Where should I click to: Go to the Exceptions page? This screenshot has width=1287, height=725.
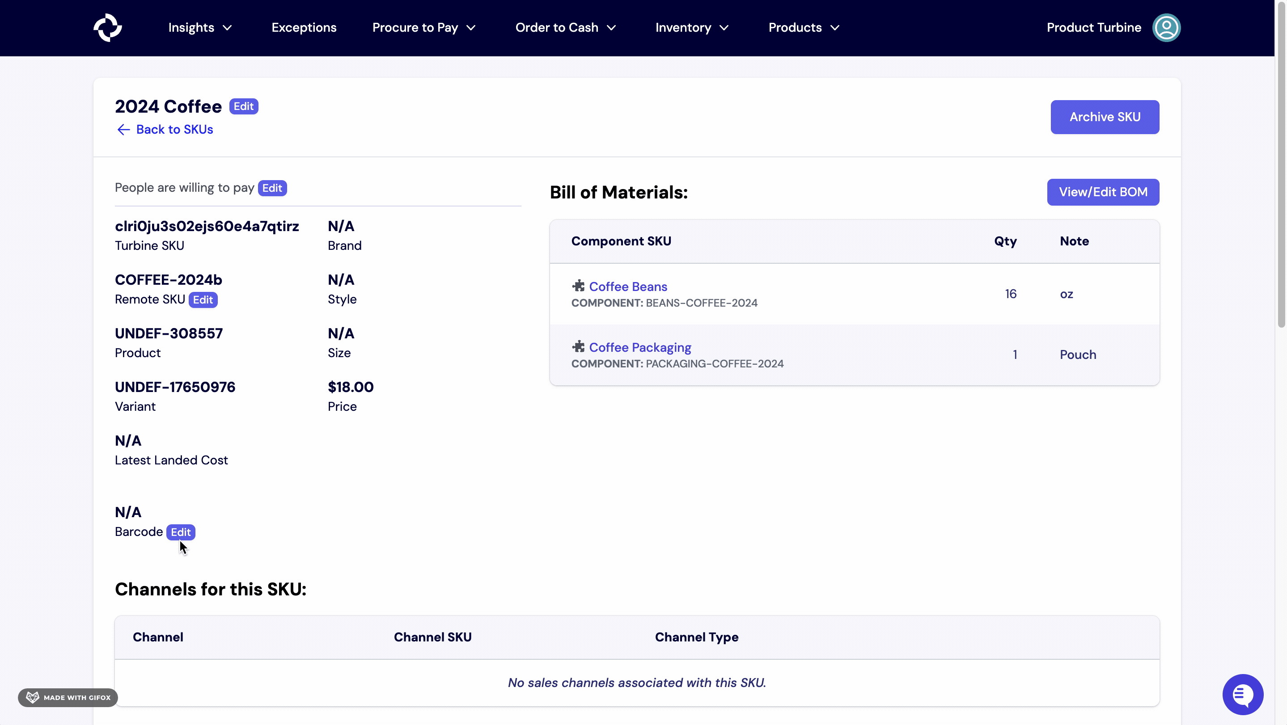(x=304, y=27)
